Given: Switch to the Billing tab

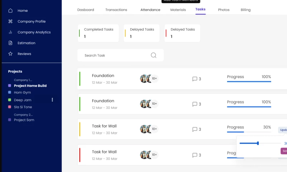Looking at the screenshot, I should coord(246,10).
